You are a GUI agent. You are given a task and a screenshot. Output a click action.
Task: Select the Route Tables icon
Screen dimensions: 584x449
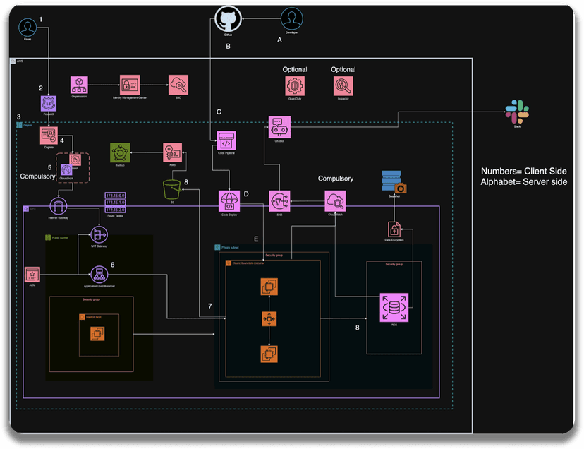[x=115, y=203]
